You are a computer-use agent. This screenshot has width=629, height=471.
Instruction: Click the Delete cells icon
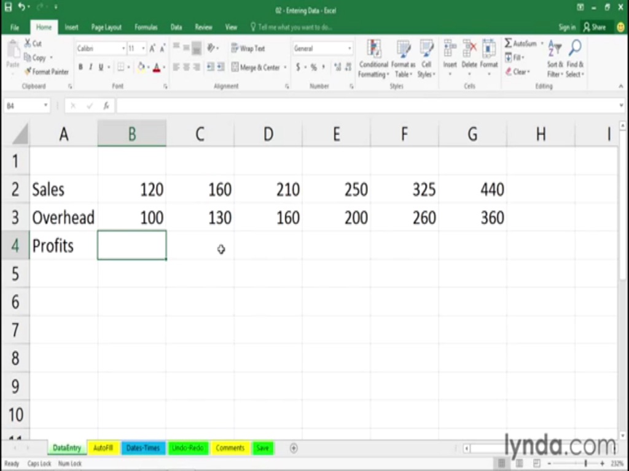click(469, 49)
